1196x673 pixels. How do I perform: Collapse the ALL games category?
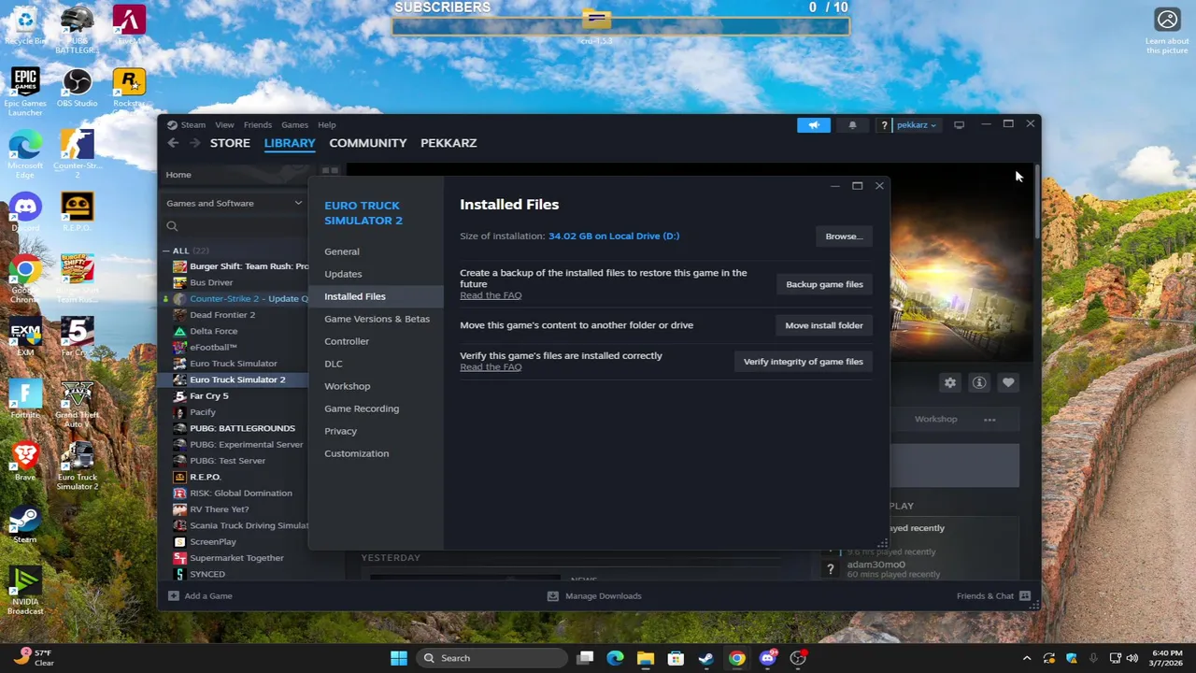[165, 251]
